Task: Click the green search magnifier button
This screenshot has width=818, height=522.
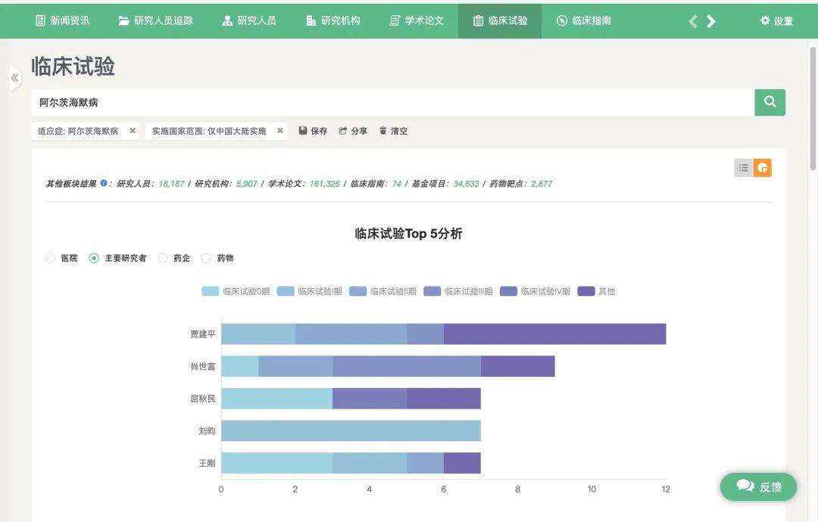Action: 770,102
